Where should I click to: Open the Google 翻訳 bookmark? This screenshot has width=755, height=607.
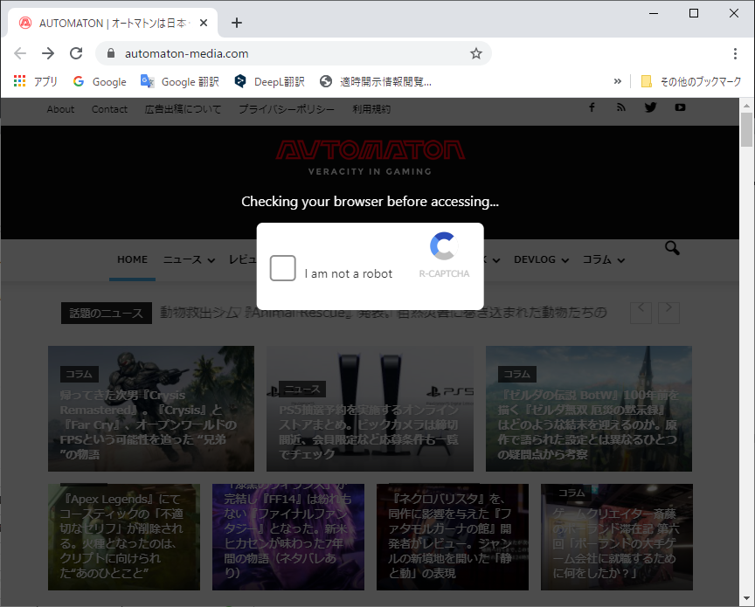180,81
